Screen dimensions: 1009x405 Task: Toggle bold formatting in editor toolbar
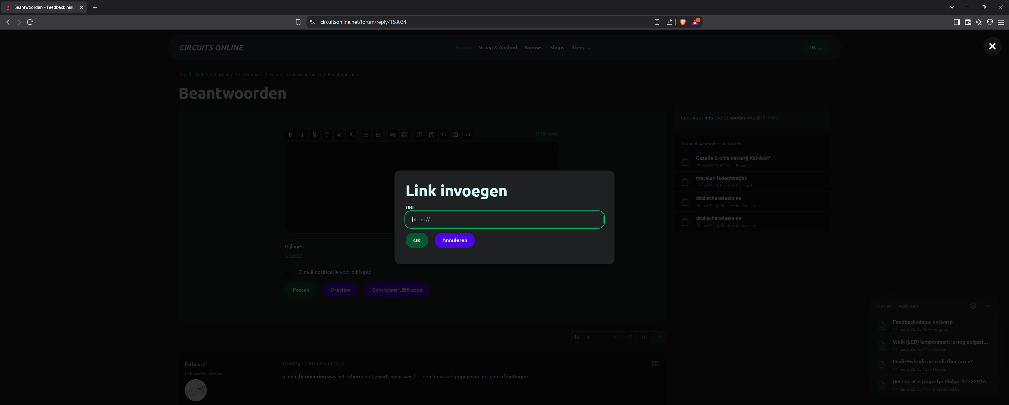point(290,134)
